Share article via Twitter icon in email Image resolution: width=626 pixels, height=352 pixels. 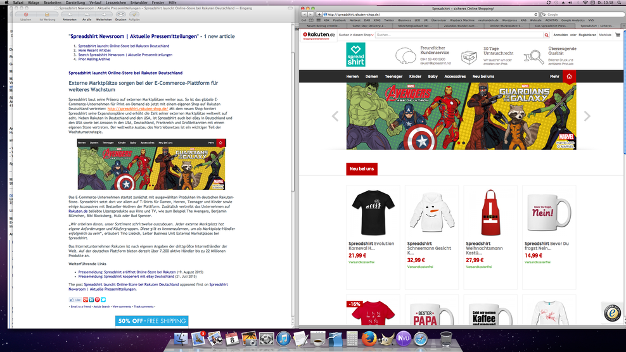tap(103, 299)
